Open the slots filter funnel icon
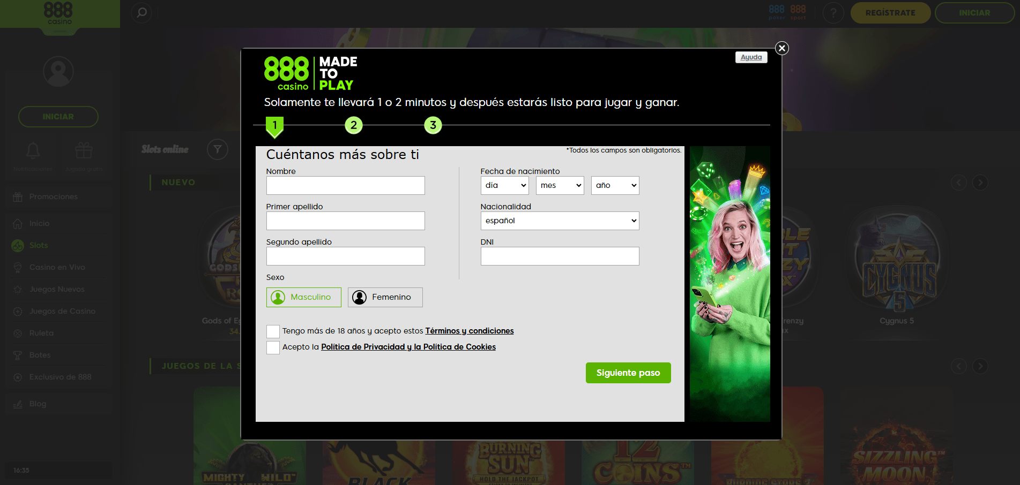The width and height of the screenshot is (1020, 485). [218, 149]
